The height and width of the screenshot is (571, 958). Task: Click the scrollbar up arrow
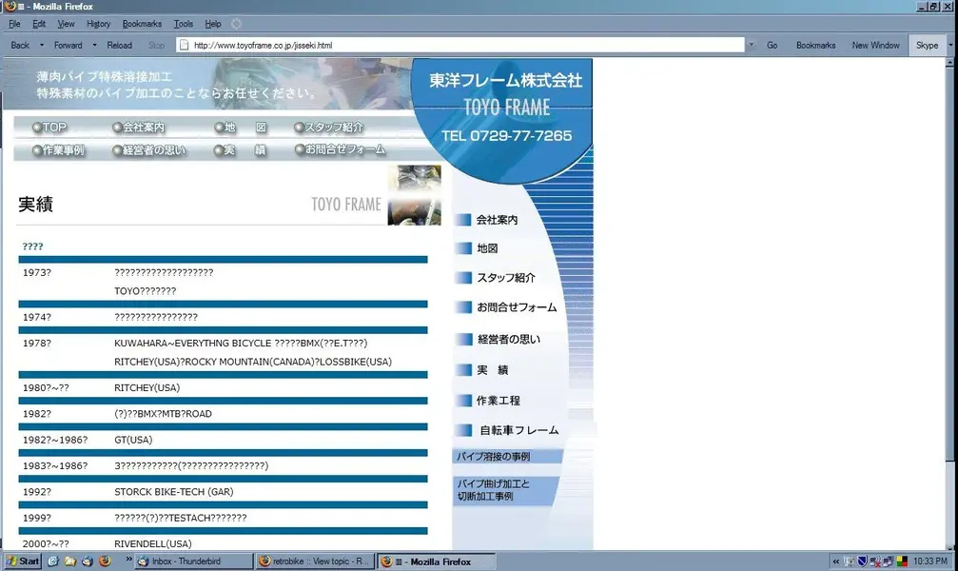coord(950,63)
